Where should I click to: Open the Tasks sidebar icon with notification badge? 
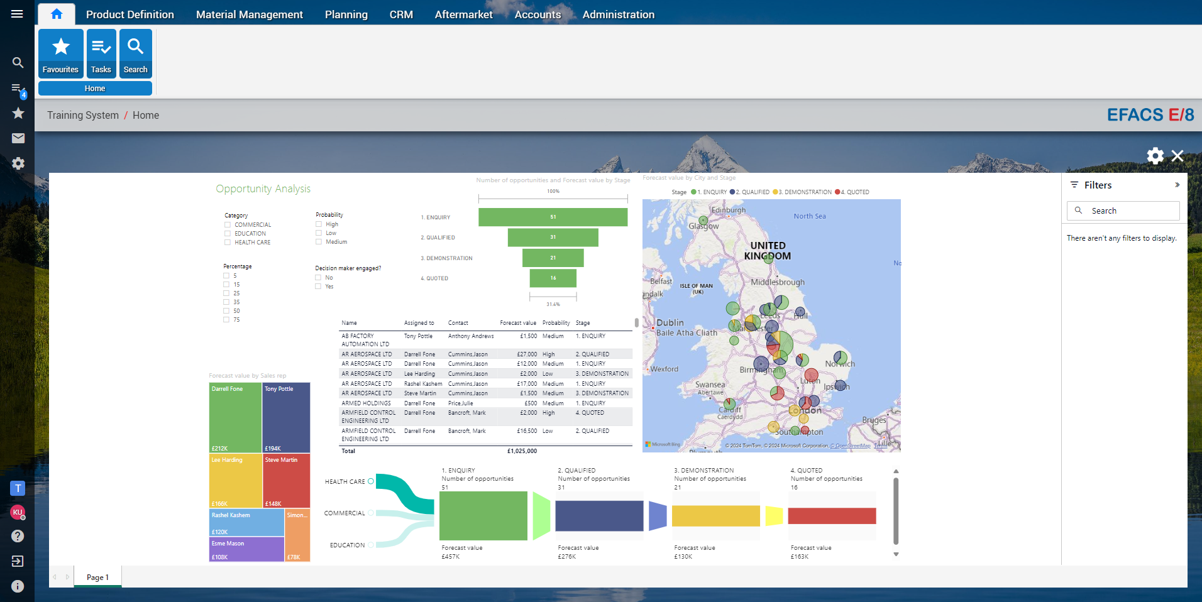pyautogui.click(x=17, y=88)
